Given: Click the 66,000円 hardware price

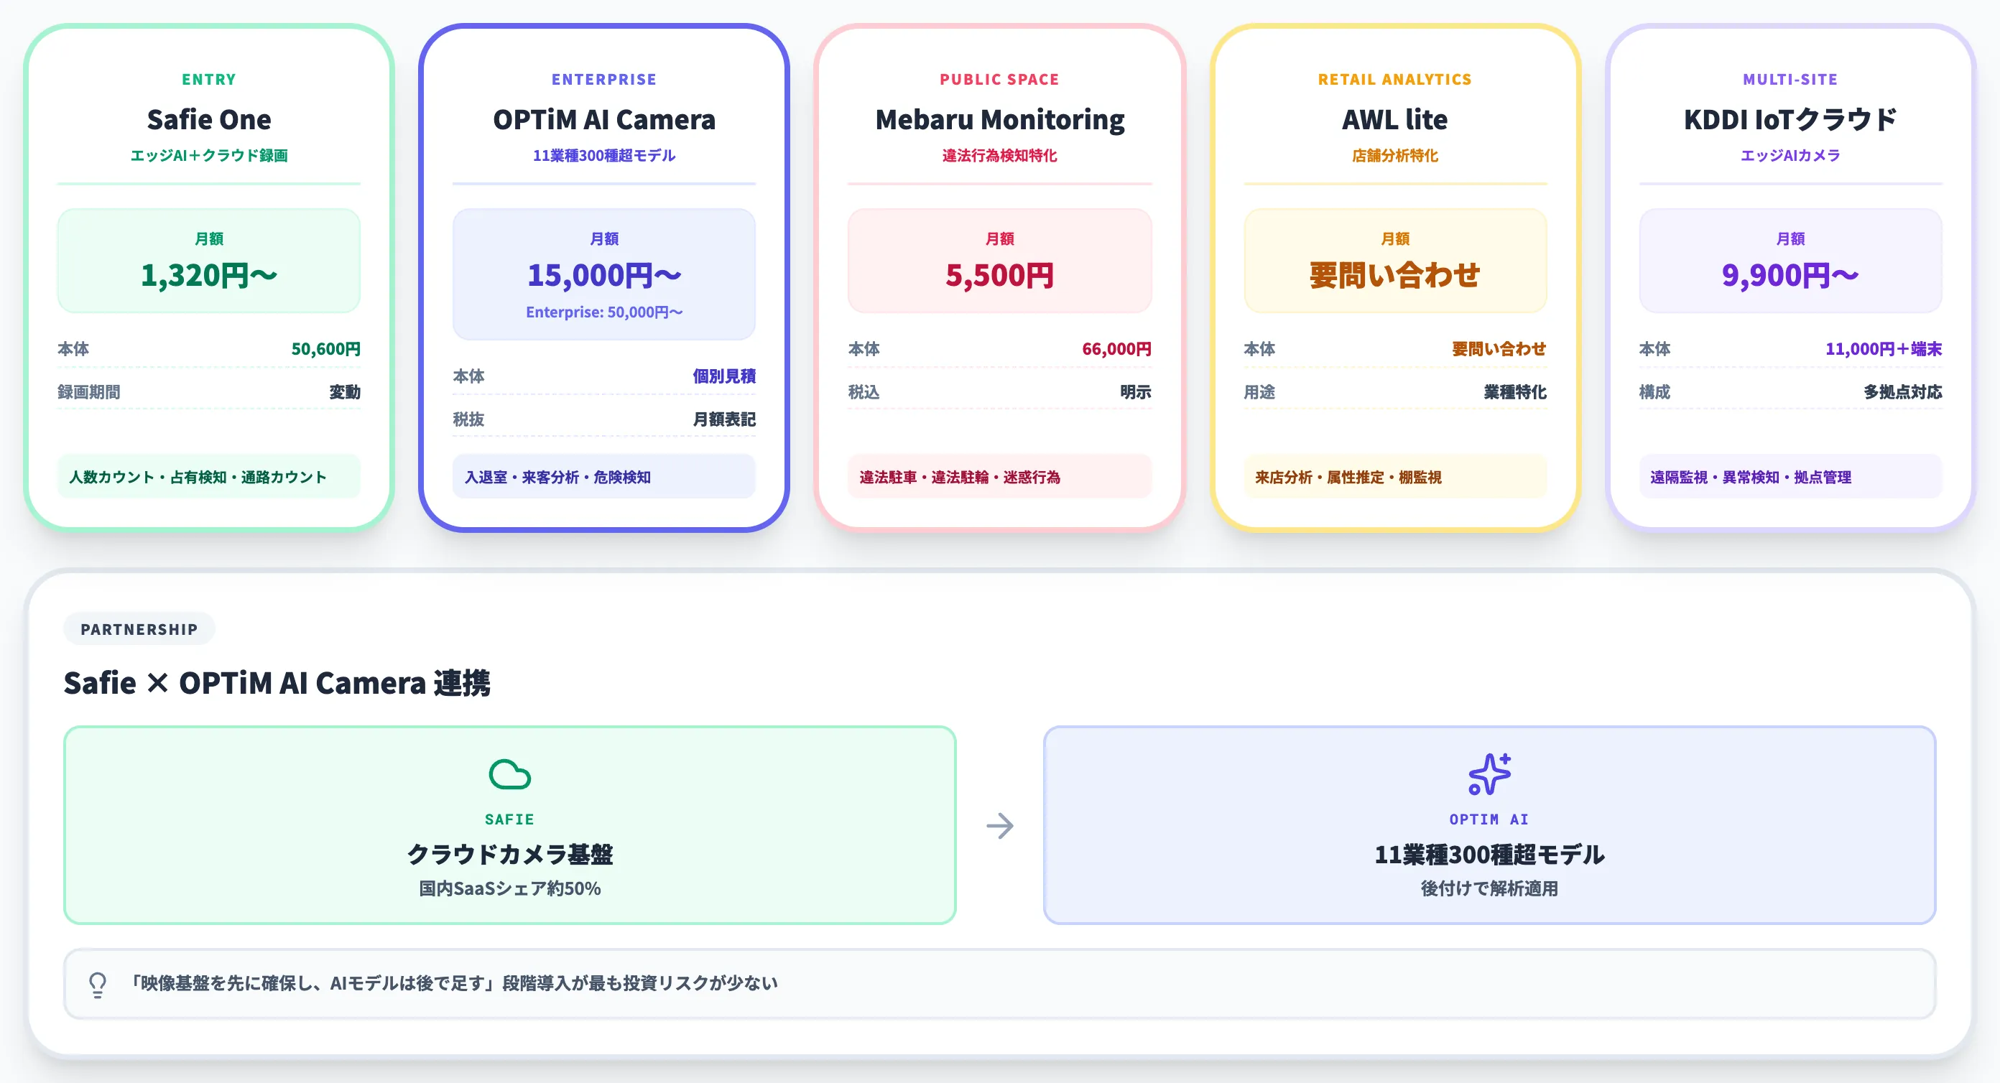Looking at the screenshot, I should click(1116, 348).
